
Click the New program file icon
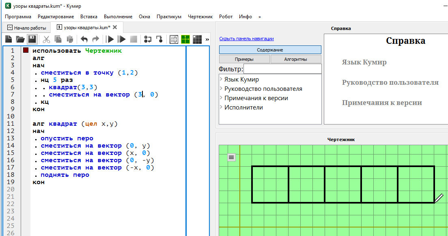click(x=9, y=39)
